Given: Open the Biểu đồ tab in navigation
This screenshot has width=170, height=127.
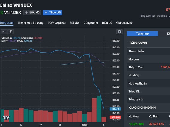Looking at the screenshot, I should pos(107,23).
